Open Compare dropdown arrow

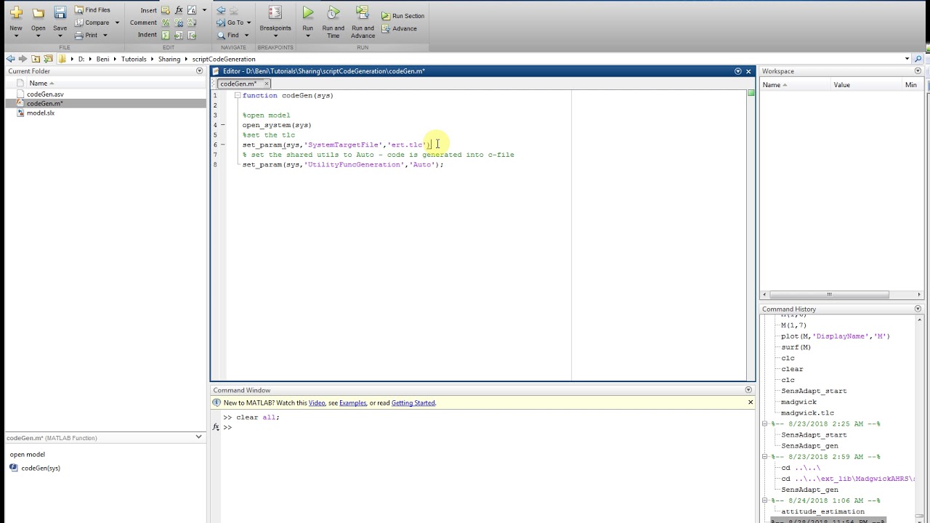click(x=116, y=23)
